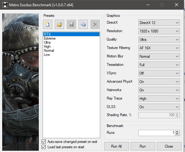Increase the Runs value with up arrow
This screenshot has width=185, height=152.
177,131
